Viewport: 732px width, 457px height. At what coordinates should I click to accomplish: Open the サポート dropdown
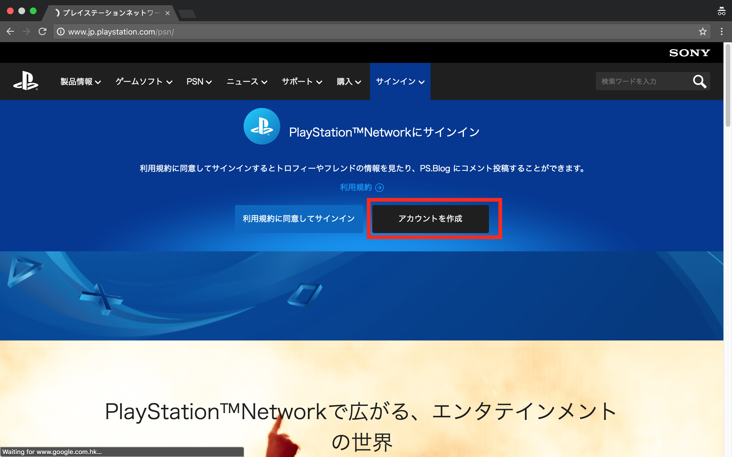click(302, 81)
